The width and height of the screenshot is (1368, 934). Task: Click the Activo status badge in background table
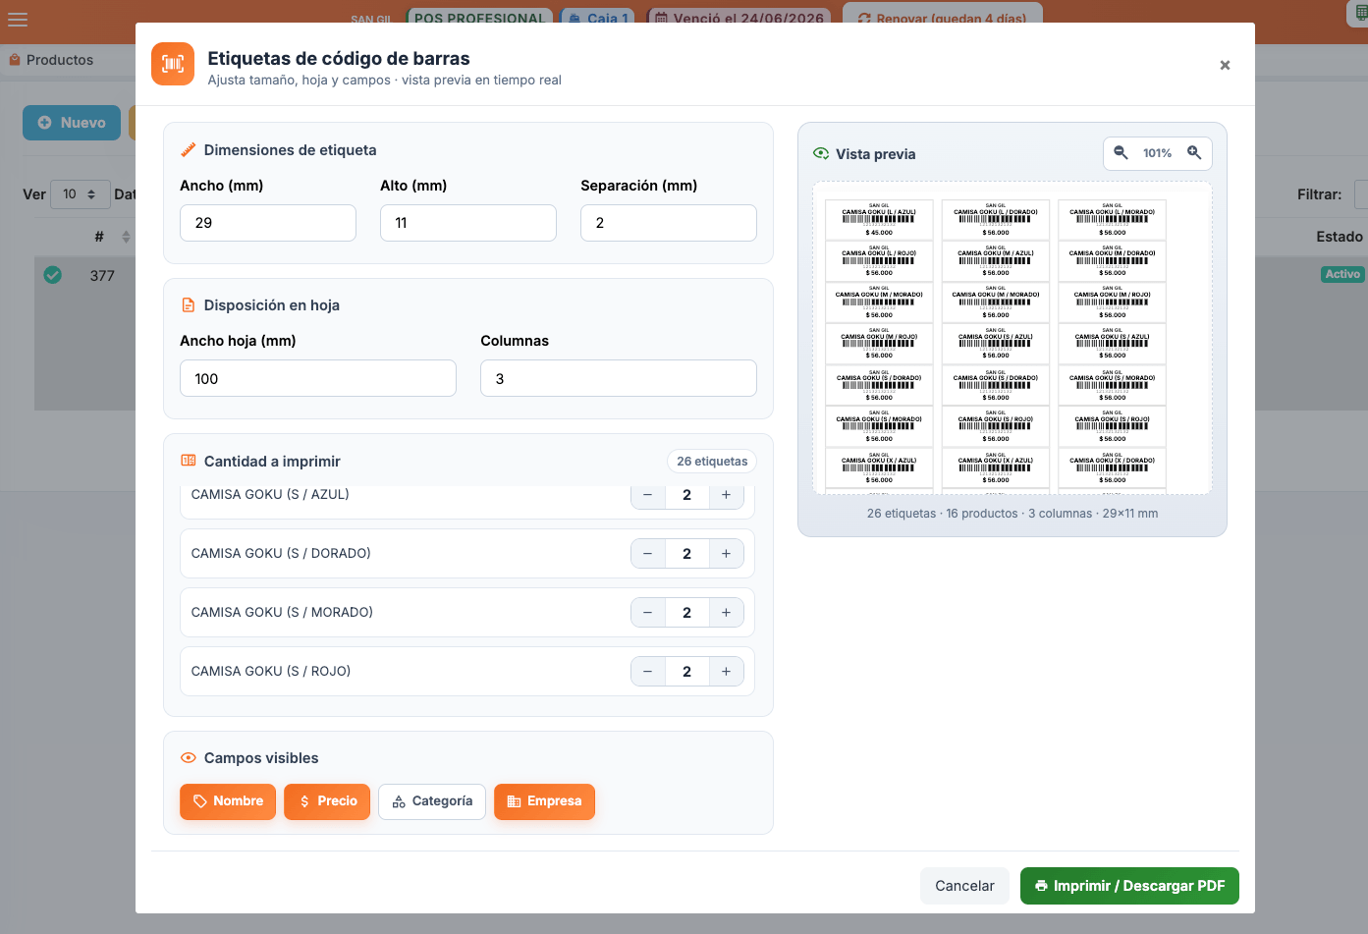pyautogui.click(x=1342, y=274)
